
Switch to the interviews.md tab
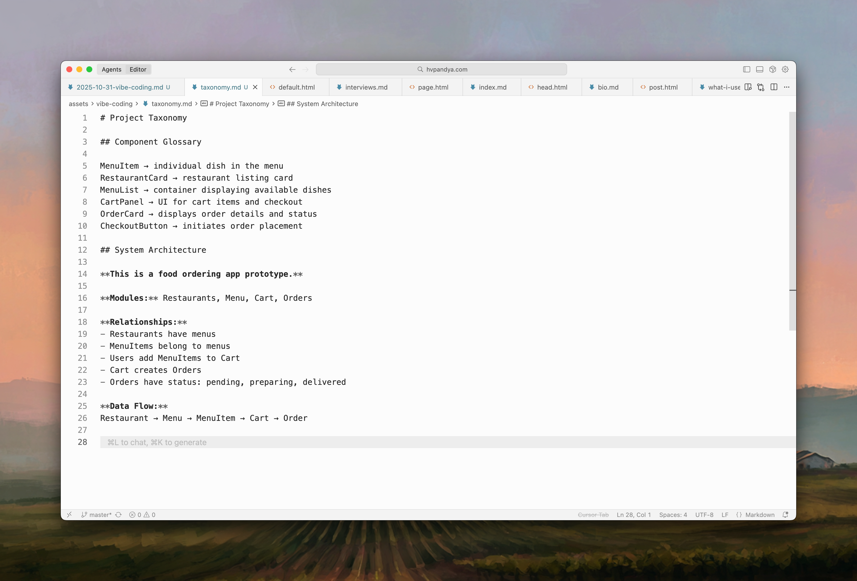click(366, 87)
